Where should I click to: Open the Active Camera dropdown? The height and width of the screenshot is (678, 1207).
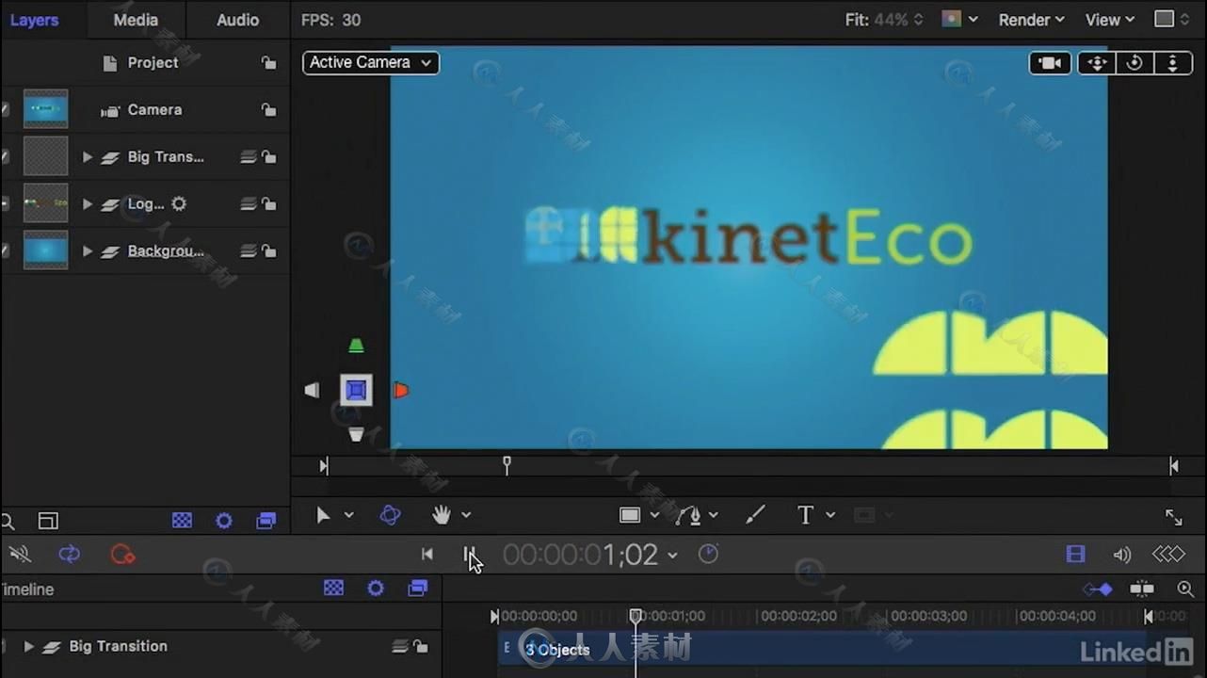click(371, 62)
